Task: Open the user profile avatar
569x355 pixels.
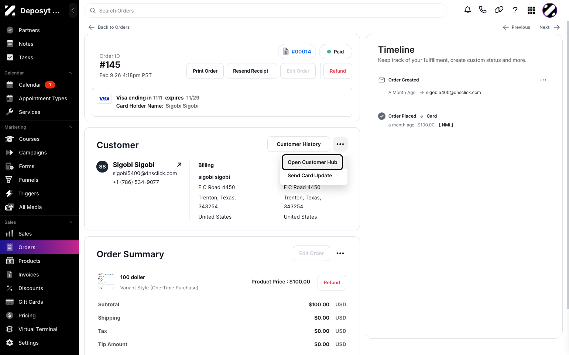Action: tap(549, 10)
